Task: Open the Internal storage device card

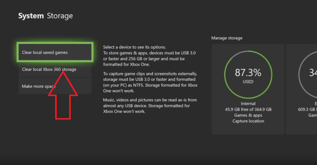Action: [x=248, y=89]
